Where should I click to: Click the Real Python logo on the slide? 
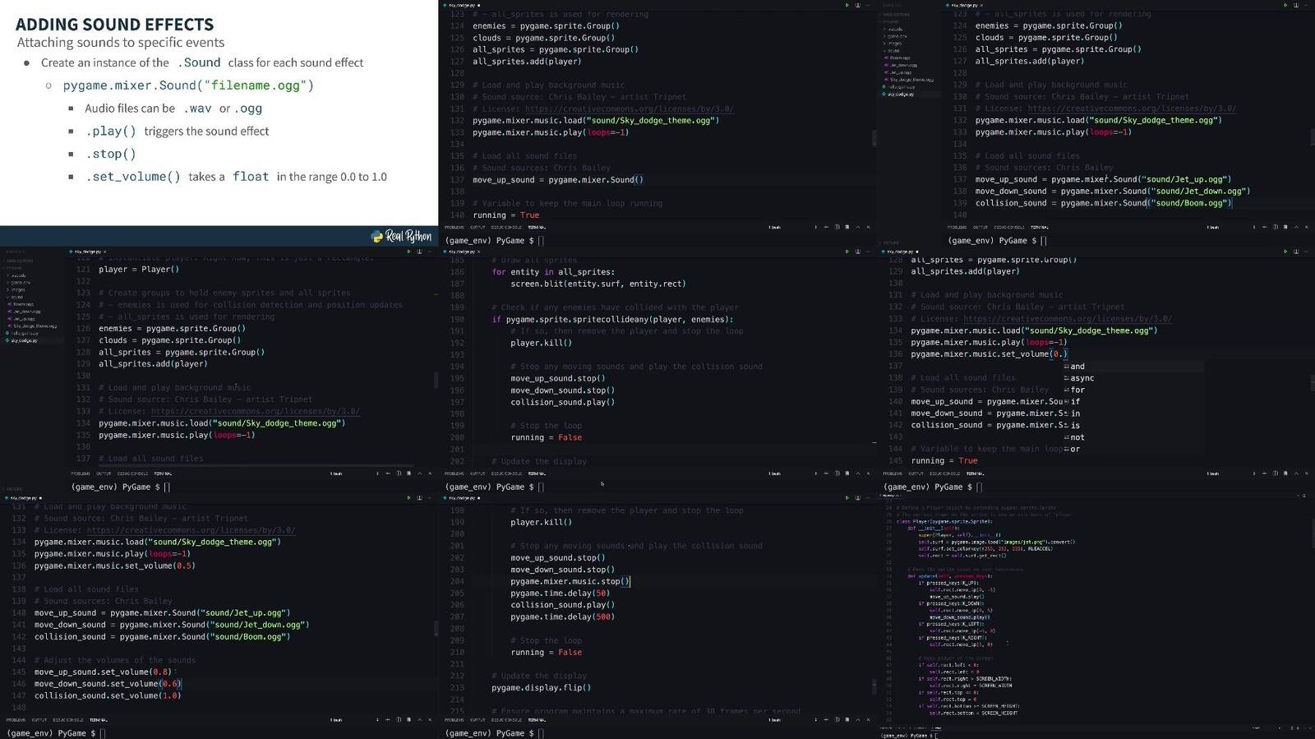point(401,236)
